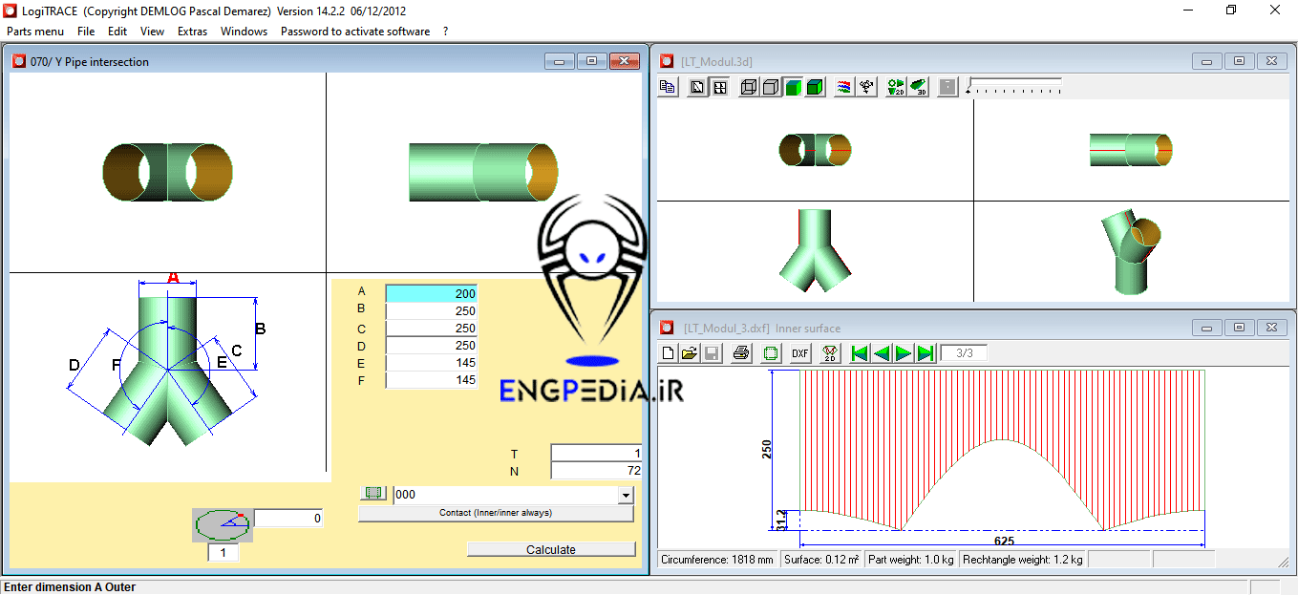The width and height of the screenshot is (1298, 595).
Task: Open the Parts menu
Action: tap(35, 32)
